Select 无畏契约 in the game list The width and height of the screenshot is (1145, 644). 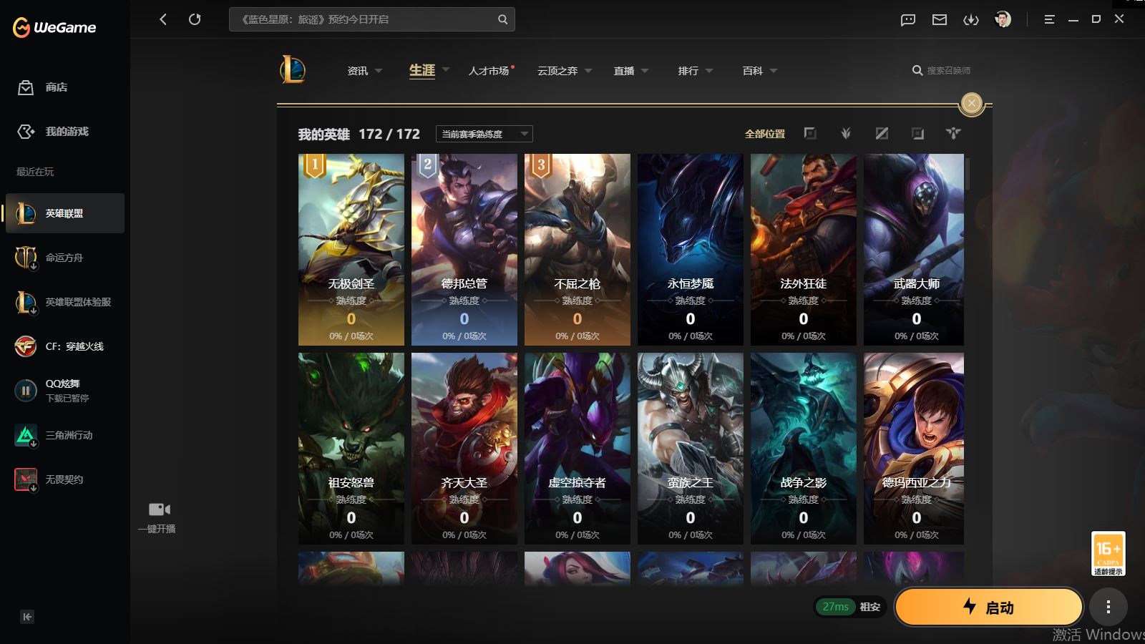65,479
